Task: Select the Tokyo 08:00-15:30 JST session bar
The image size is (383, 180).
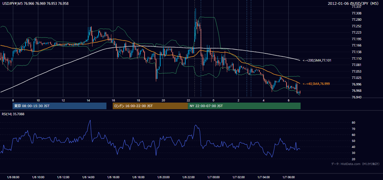Action: tap(59, 106)
